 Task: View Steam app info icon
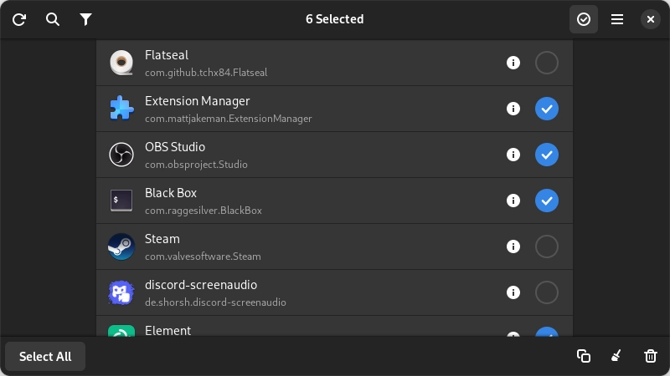pyautogui.click(x=513, y=246)
